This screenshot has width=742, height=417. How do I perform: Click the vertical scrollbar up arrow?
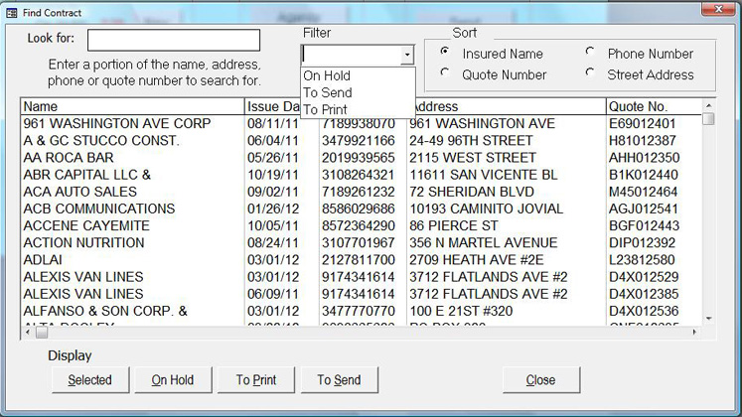point(708,105)
